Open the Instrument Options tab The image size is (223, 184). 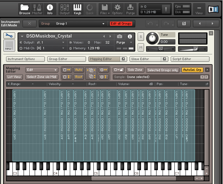pyautogui.click(x=25, y=59)
